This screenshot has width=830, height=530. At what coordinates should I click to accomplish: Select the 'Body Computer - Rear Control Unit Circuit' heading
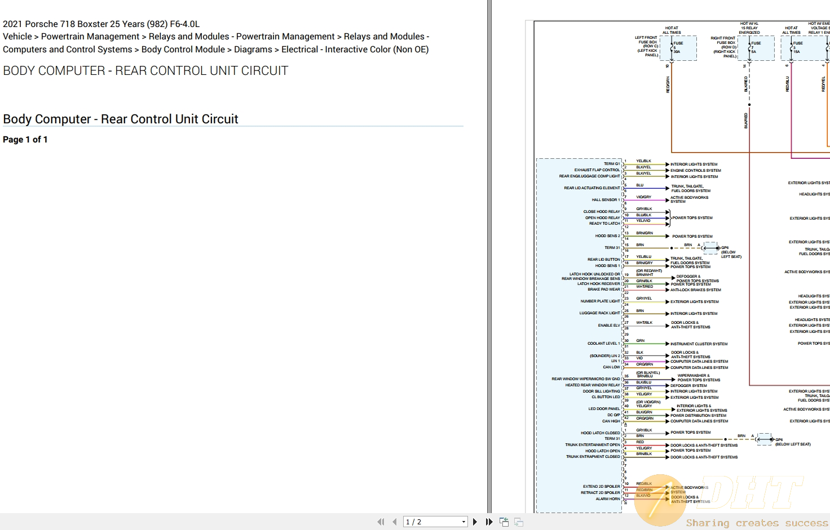point(121,119)
